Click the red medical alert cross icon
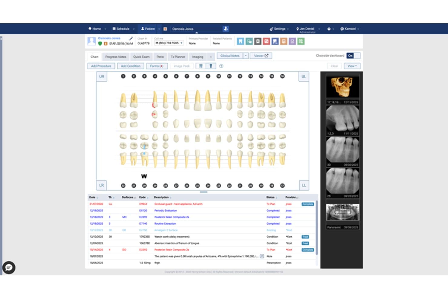 click(x=165, y=29)
